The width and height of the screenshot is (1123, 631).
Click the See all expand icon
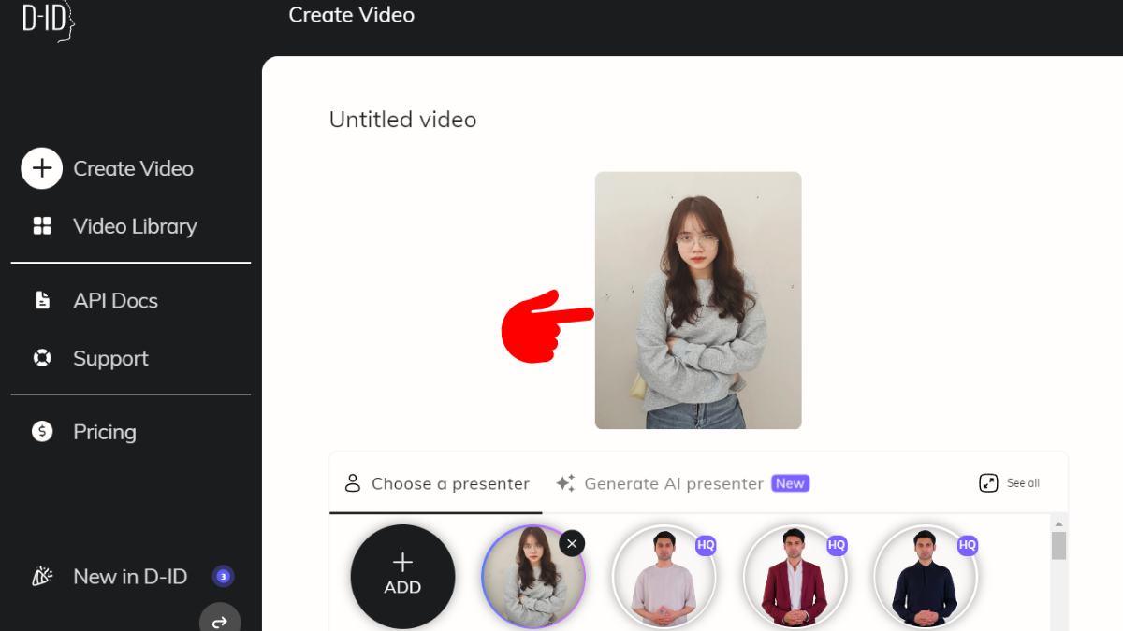[x=988, y=482]
